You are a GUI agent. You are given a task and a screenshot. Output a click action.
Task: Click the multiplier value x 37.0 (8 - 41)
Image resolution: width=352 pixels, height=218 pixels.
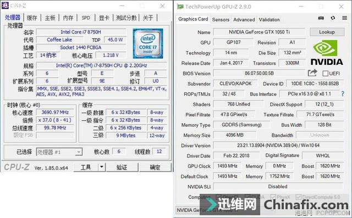(x=55, y=120)
